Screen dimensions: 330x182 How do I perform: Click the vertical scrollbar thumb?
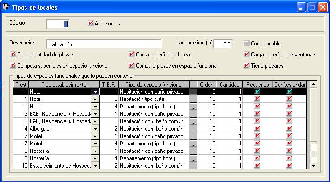coord(313,115)
